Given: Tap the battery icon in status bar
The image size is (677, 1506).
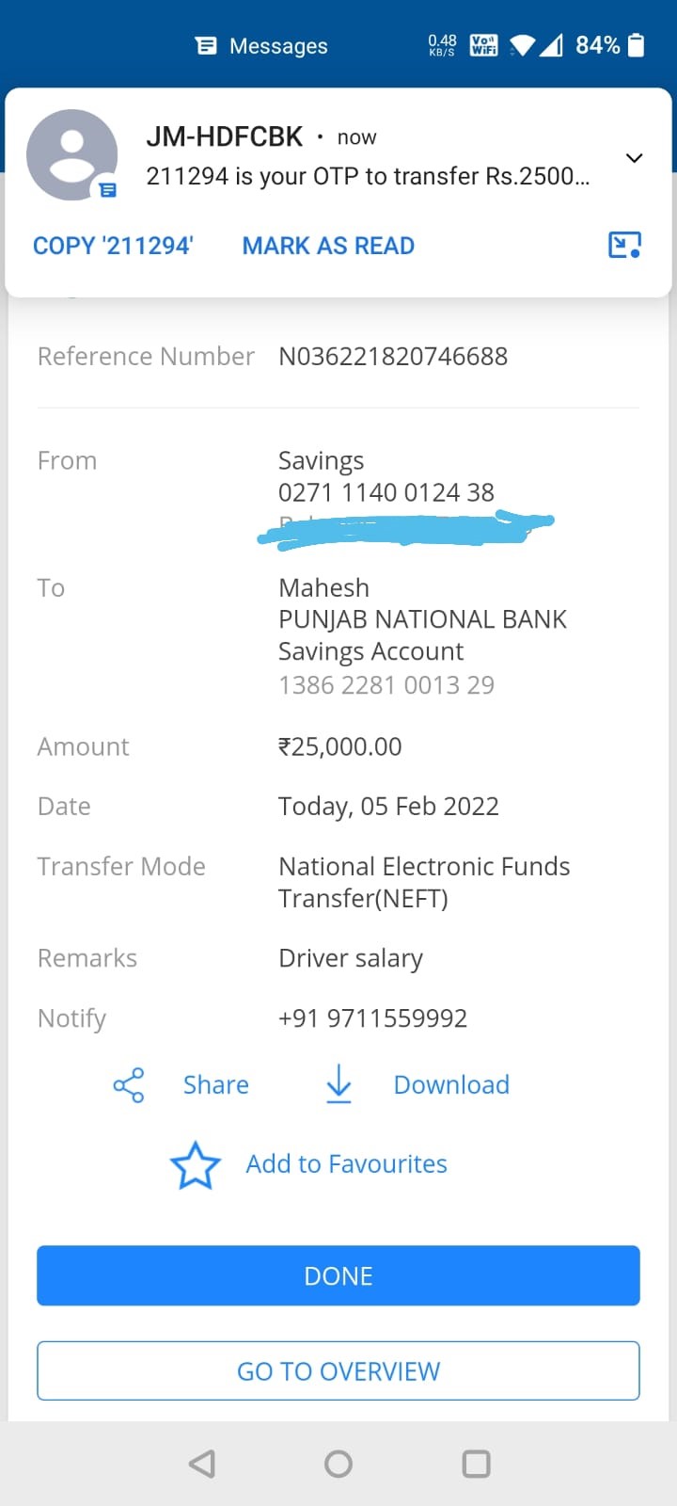Looking at the screenshot, I should [637, 45].
